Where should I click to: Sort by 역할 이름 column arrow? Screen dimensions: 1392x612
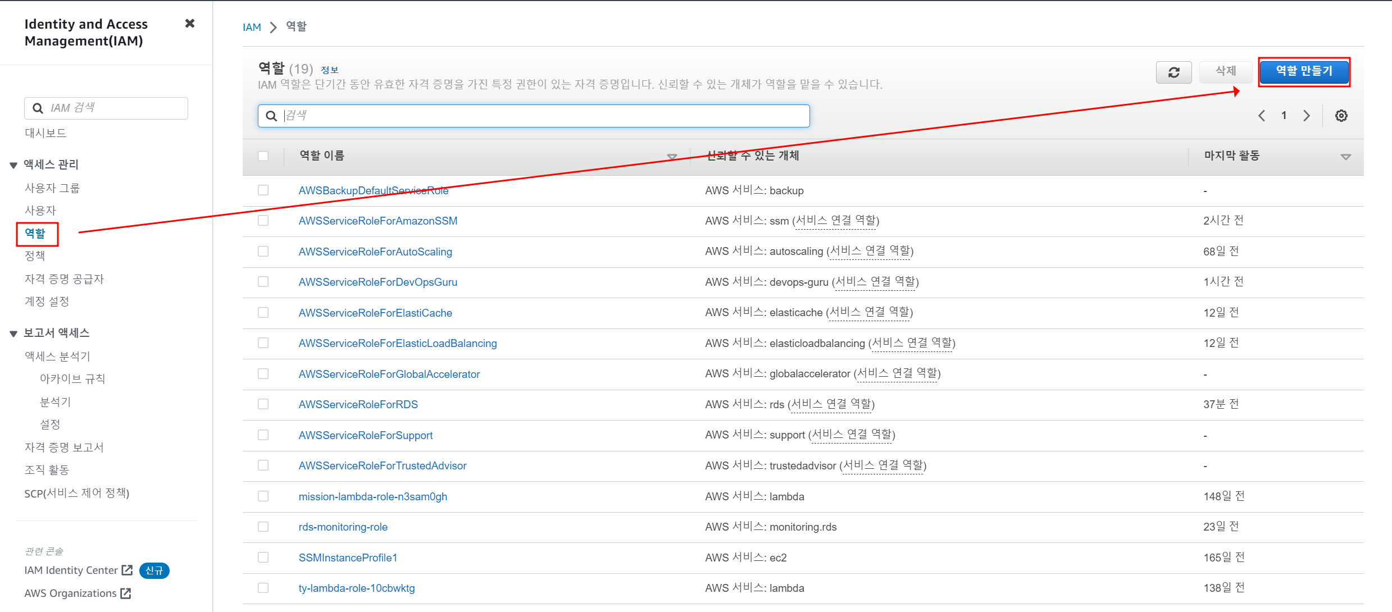click(672, 157)
